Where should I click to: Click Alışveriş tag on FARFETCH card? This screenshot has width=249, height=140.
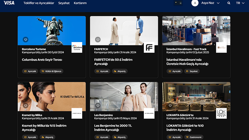click(x=119, y=71)
